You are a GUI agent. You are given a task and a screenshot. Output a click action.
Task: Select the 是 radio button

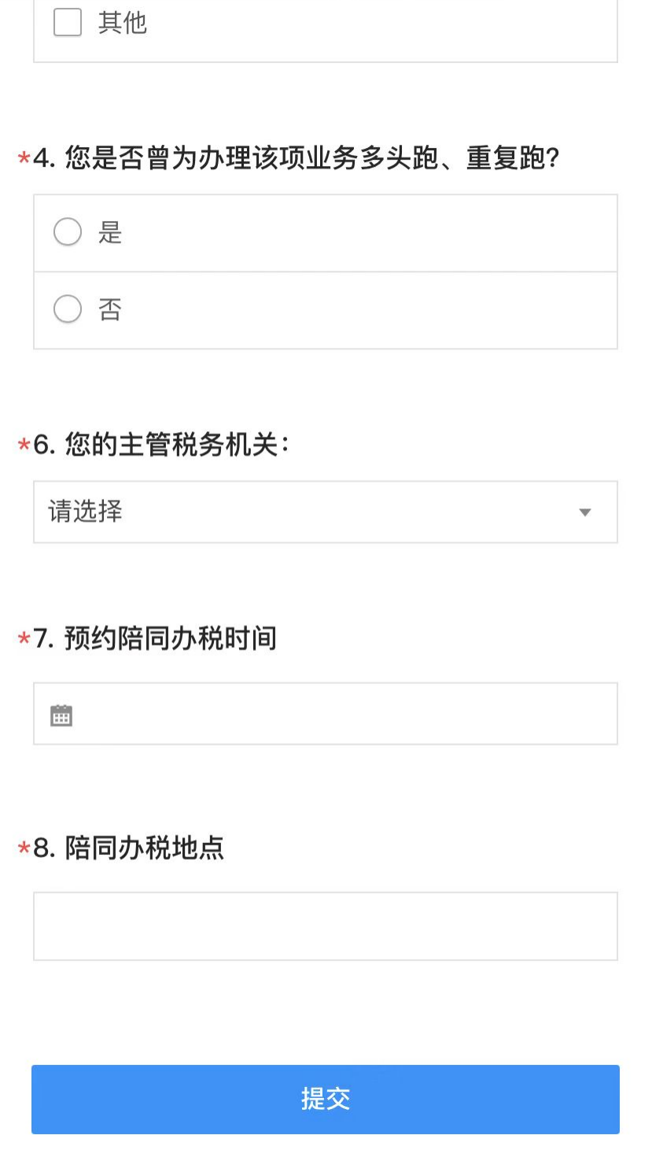pos(68,232)
